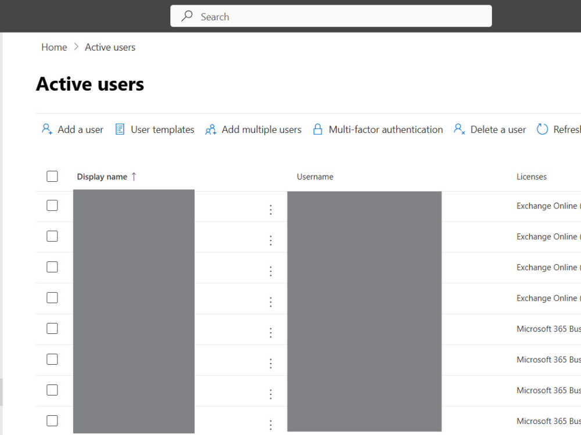The height and width of the screenshot is (435, 581).
Task: Check the first Microsoft 365 row checkbox
Action: [x=52, y=328]
